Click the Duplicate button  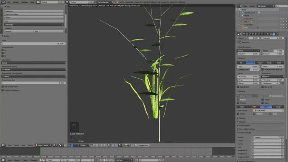click(x=34, y=11)
